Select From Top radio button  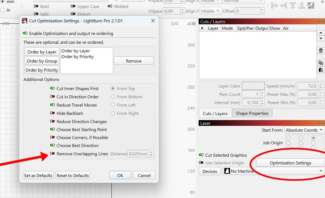[x=113, y=88]
